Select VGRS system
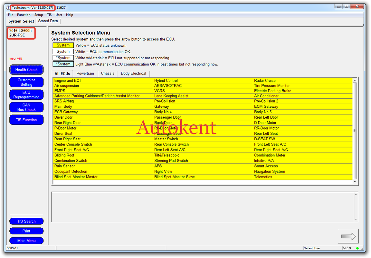The width and height of the screenshot is (371, 258). point(203,91)
